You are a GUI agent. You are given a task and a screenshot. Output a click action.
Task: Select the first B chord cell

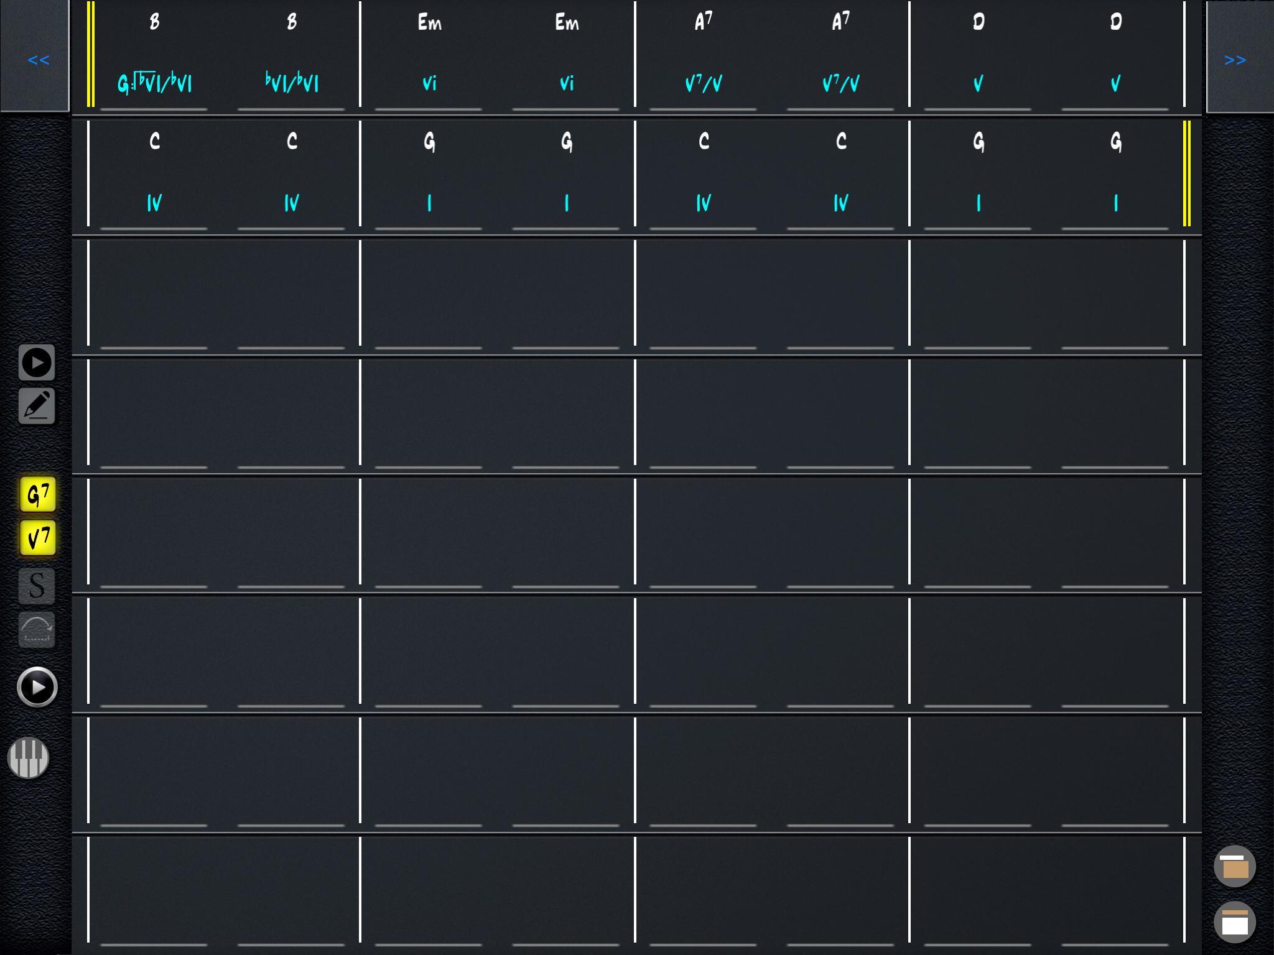click(x=154, y=23)
